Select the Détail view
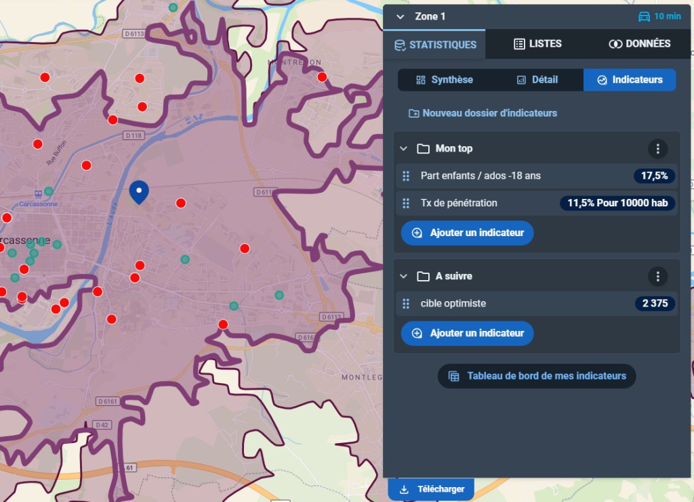Screen dimensions: 694x502 [x=537, y=80]
